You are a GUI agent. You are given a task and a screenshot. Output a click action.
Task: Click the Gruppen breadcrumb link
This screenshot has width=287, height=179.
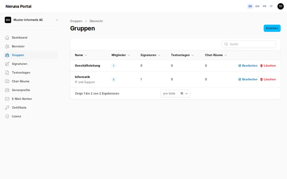coord(76,21)
